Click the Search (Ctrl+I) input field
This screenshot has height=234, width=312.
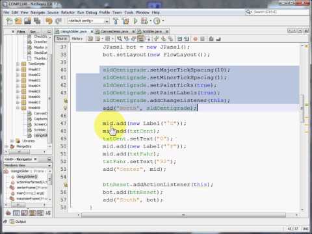coord(281,12)
